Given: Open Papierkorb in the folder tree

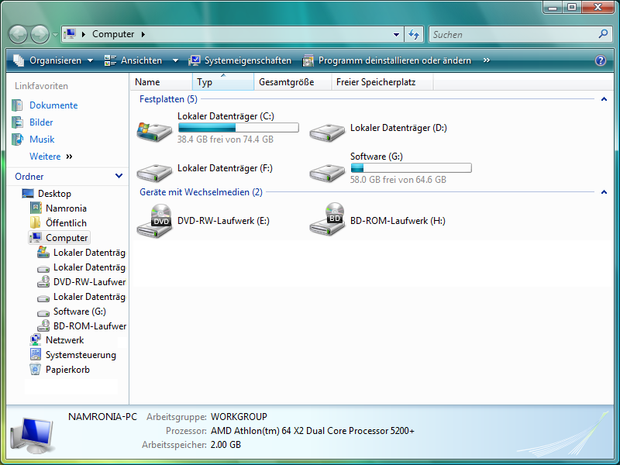Looking at the screenshot, I should [x=70, y=369].
